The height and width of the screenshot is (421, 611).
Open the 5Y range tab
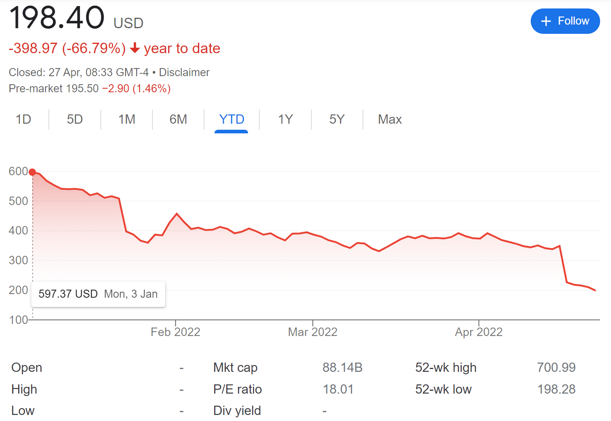point(337,119)
